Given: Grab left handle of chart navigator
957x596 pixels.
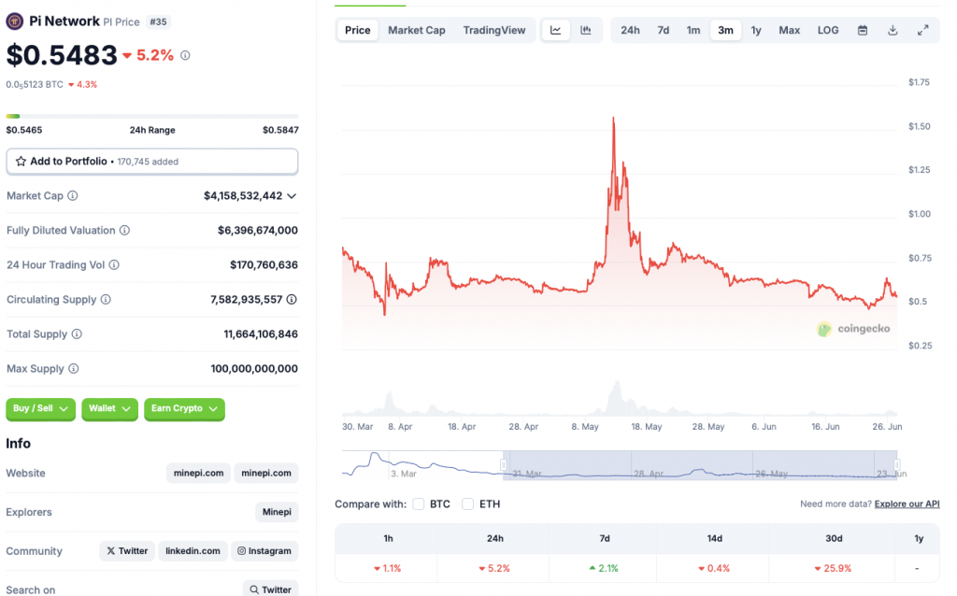Looking at the screenshot, I should click(504, 465).
